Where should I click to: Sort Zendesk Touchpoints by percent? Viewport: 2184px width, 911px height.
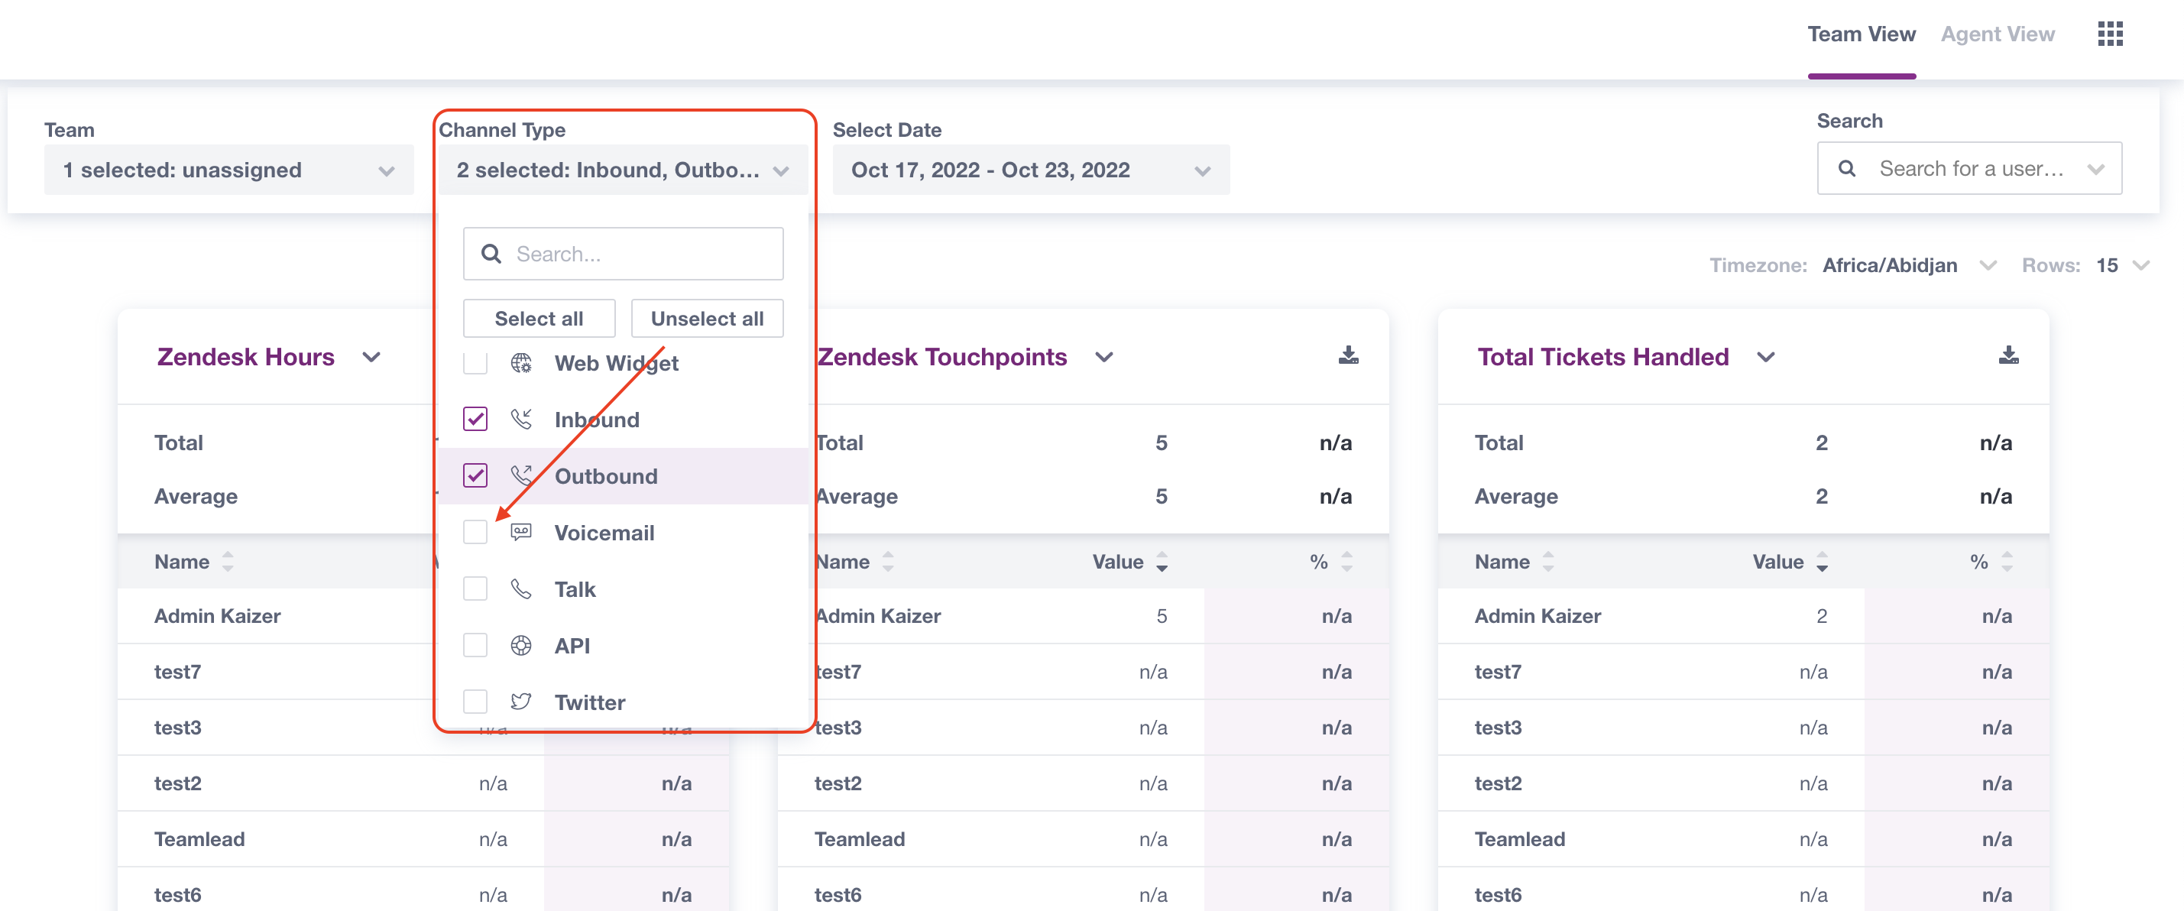tap(1346, 562)
